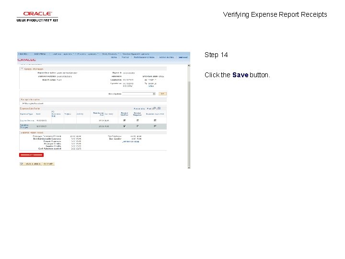Click the Worklist link in header
Viewport: 345px width, 259px height.
(125, 57)
